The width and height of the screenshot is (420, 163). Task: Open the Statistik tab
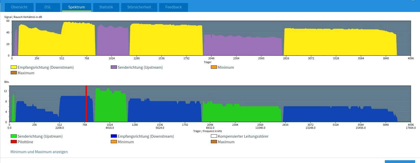coord(106,7)
